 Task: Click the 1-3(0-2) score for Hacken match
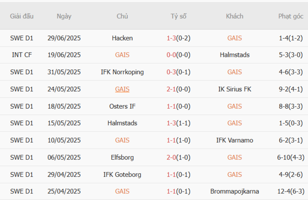pyautogui.click(x=178, y=38)
